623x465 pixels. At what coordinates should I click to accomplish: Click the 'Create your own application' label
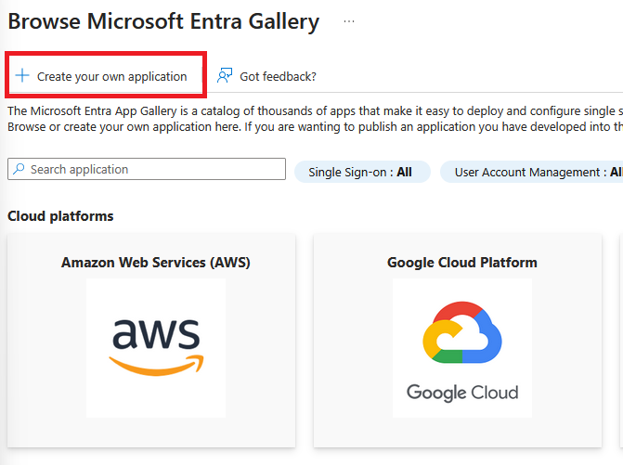coord(111,76)
